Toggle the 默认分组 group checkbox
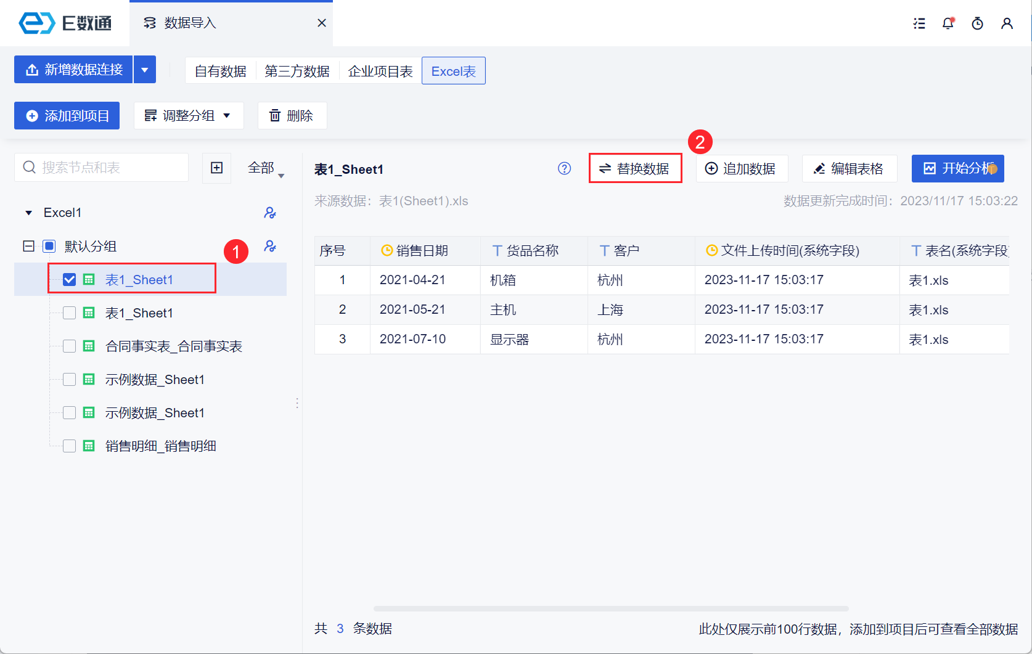The image size is (1032, 654). tap(49, 247)
